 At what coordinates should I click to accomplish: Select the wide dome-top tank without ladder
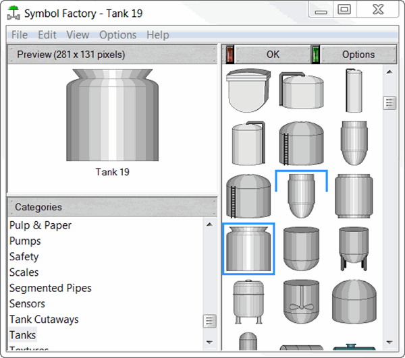click(x=354, y=301)
